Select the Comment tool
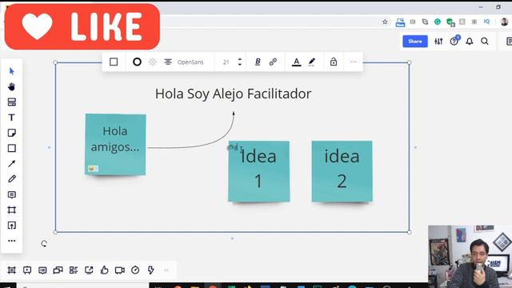Screen dimensions: 512x288 [12, 194]
